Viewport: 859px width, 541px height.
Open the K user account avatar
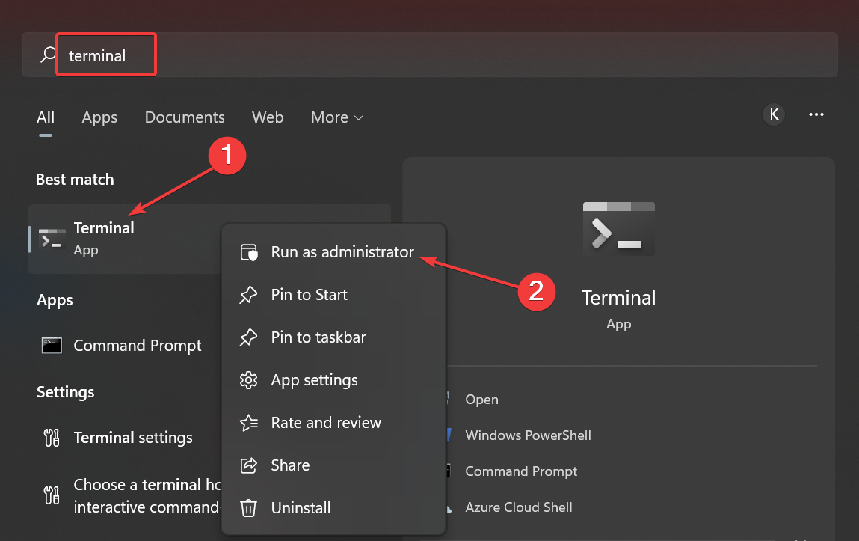click(x=774, y=114)
